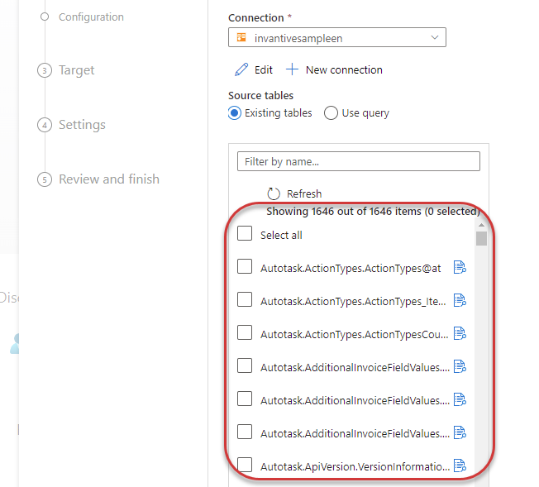Viewport: 539px width, 487px height.
Task: Preview the first AdditionalInvoiceFieldValues table
Action: pos(460,366)
